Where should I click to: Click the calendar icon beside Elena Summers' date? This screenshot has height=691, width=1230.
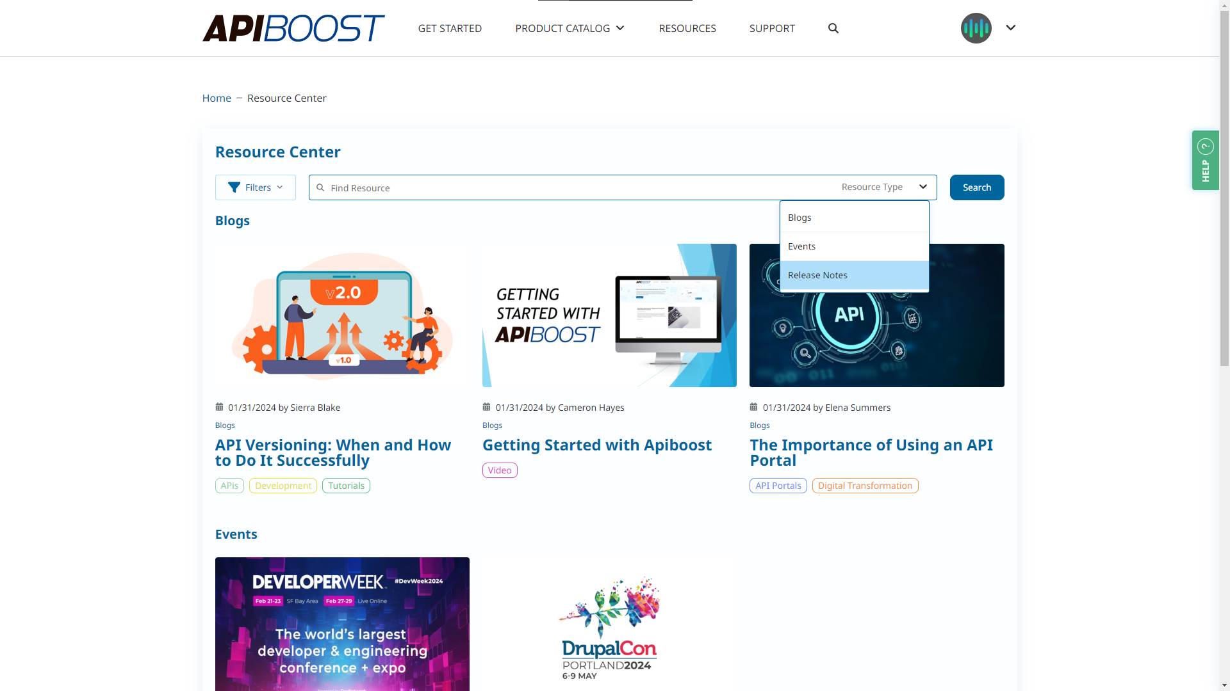pos(753,407)
